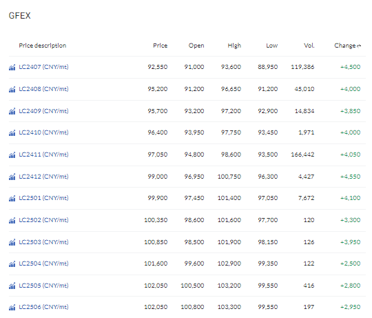Click the High column header
Viewport: 372px width, 318px height.
(234, 46)
